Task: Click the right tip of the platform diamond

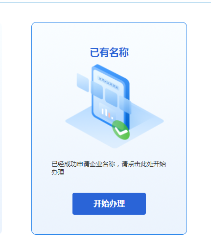Action: (163, 121)
